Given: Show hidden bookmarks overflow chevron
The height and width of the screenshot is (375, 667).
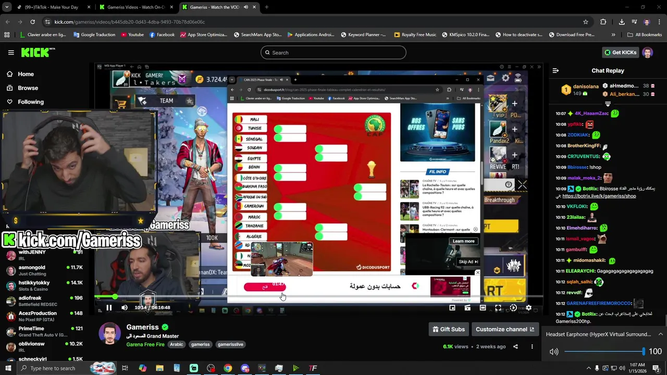Looking at the screenshot, I should (613, 35).
